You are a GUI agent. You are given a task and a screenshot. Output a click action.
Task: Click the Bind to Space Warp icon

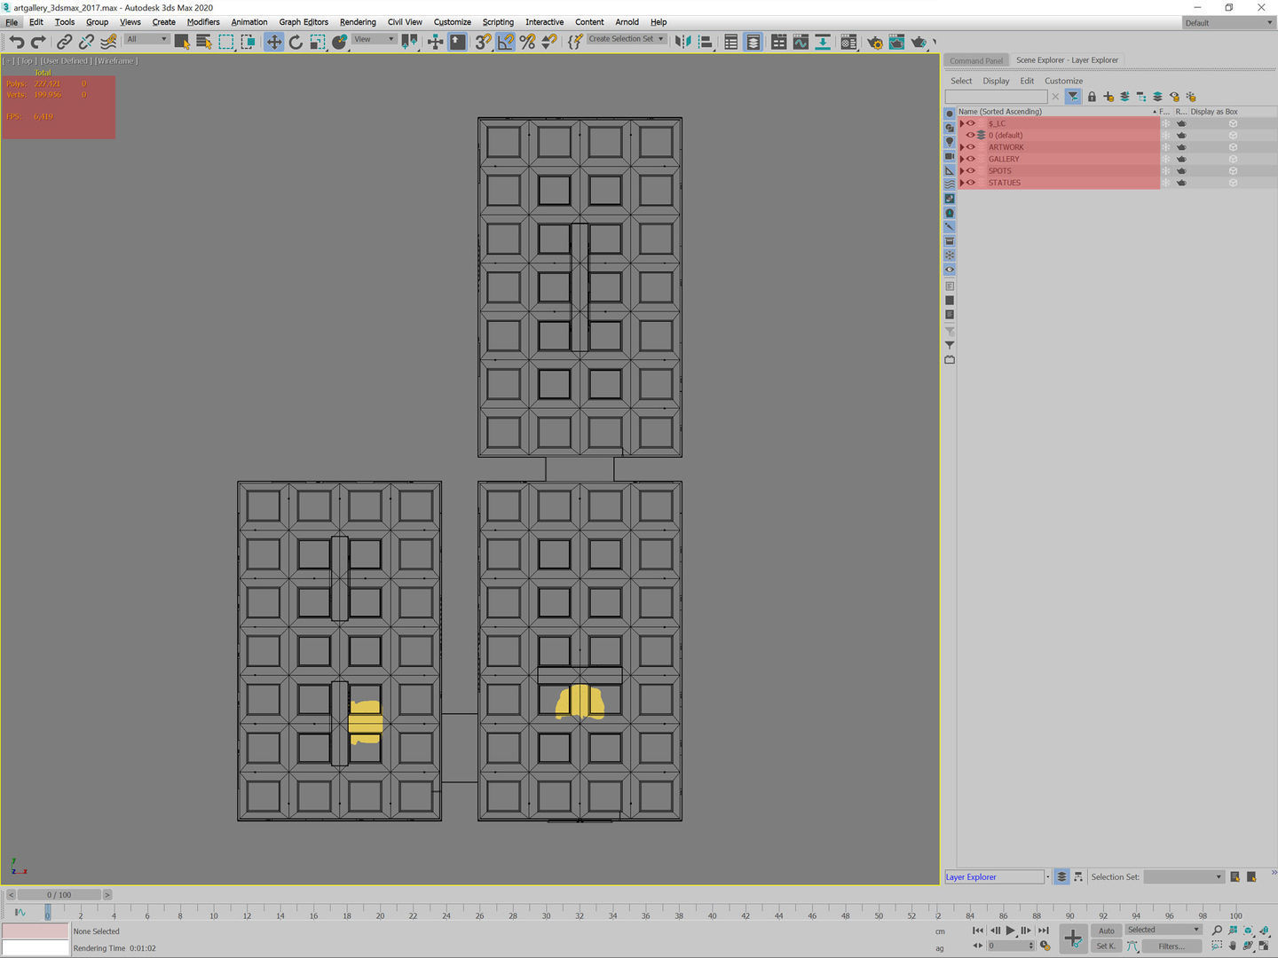pyautogui.click(x=108, y=42)
